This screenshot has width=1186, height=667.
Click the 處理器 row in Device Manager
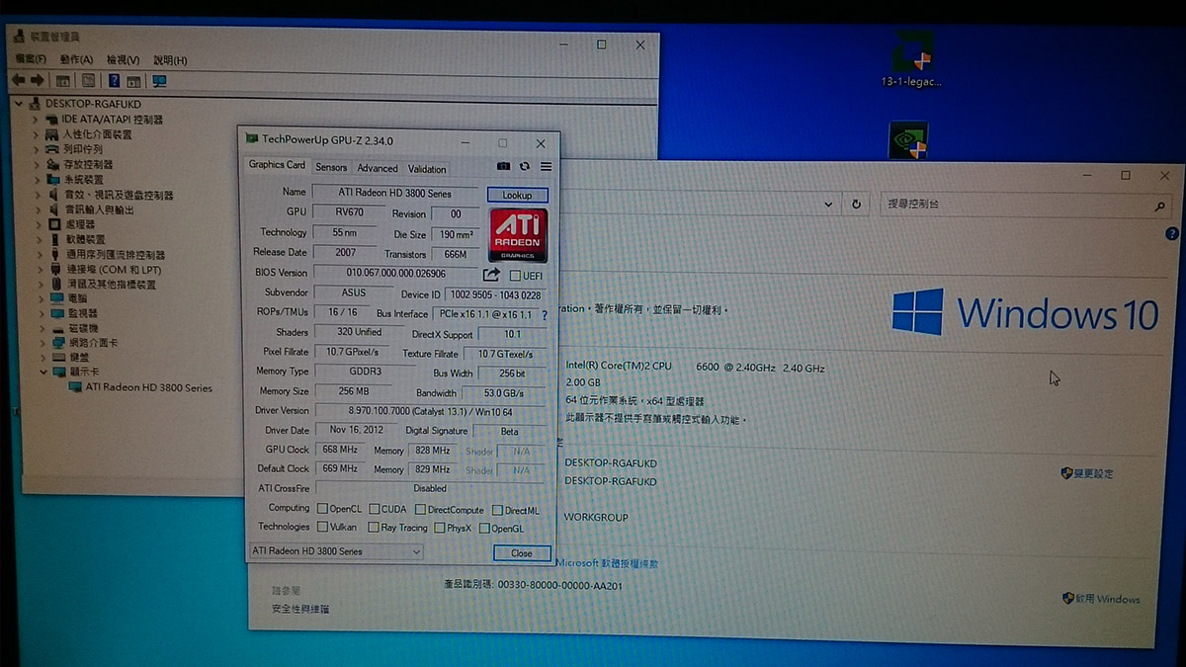click(x=78, y=224)
